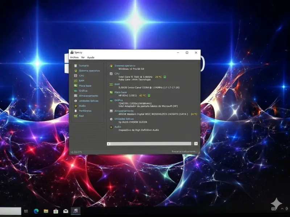Click the Placa base icon in summary
Viewport: 290px width, 217px height.
[111, 92]
